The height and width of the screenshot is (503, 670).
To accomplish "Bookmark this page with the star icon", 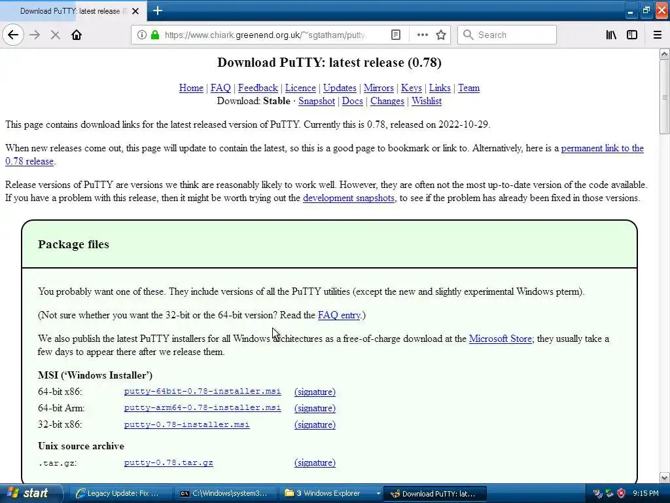I will (441, 35).
